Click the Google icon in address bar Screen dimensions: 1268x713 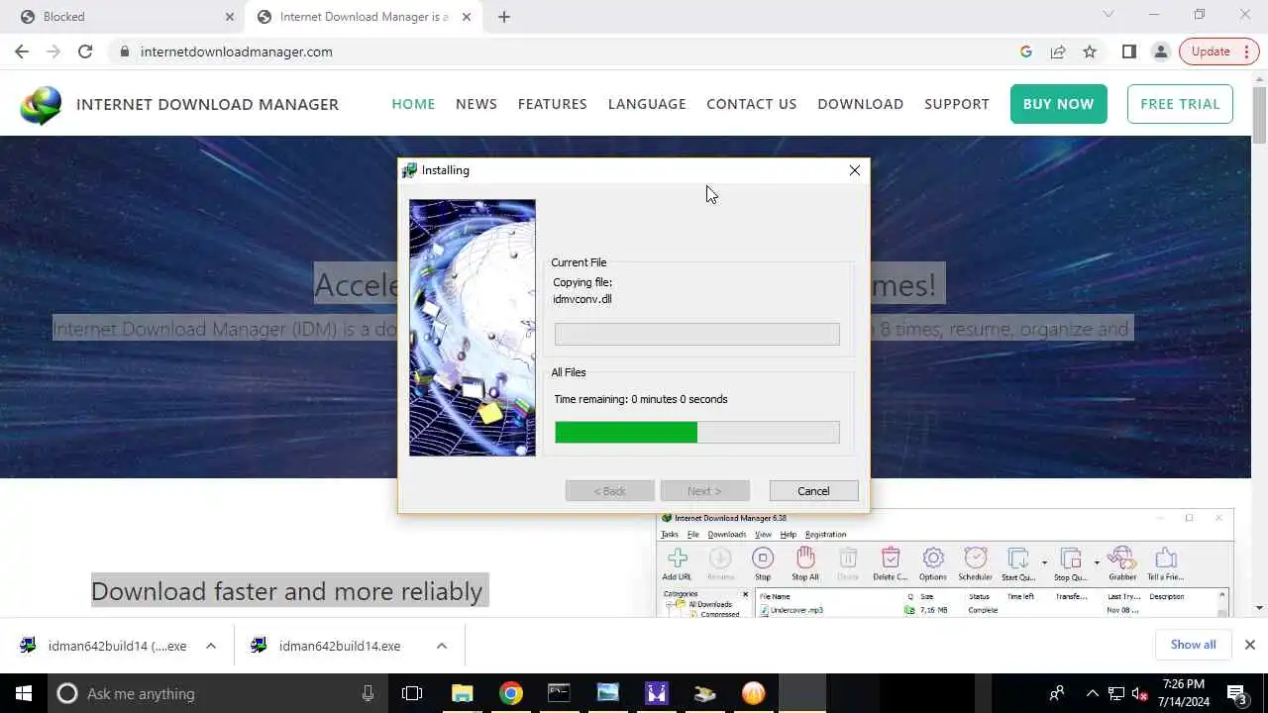1026,51
